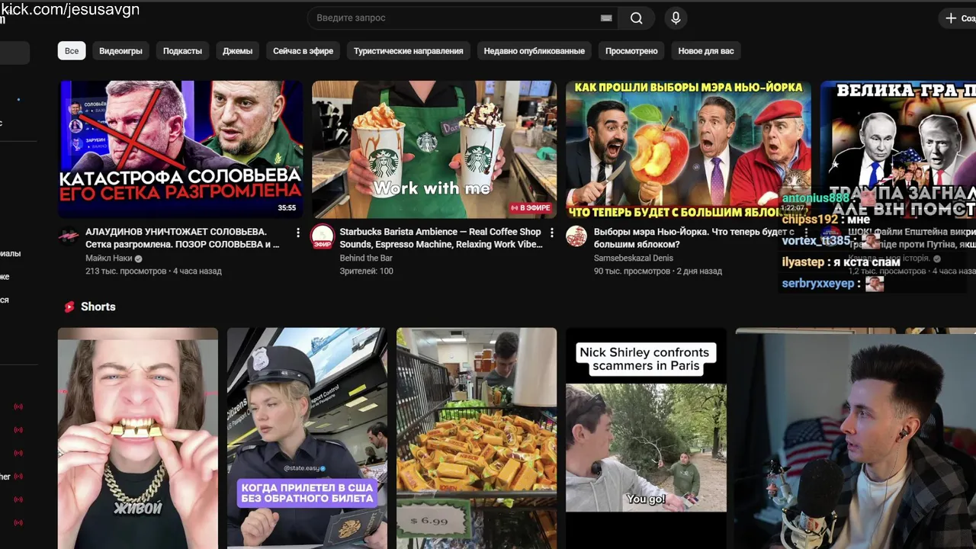
Task: Click 90 тыс. просмотров text
Action: click(631, 271)
